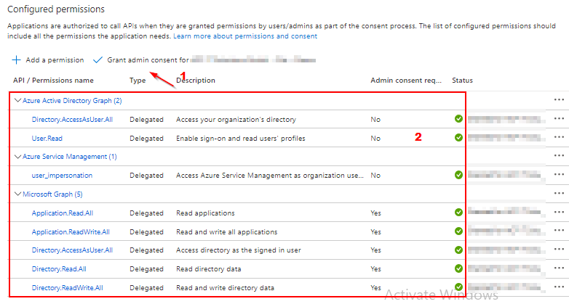The height and width of the screenshot is (304, 569).
Task: Click green granted status icon for user_impersonation
Action: tap(458, 175)
